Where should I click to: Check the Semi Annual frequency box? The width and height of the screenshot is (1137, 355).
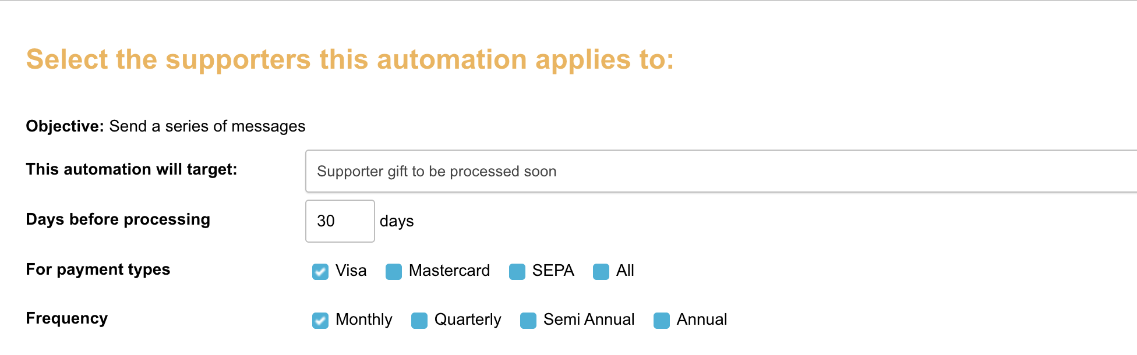[528, 321]
